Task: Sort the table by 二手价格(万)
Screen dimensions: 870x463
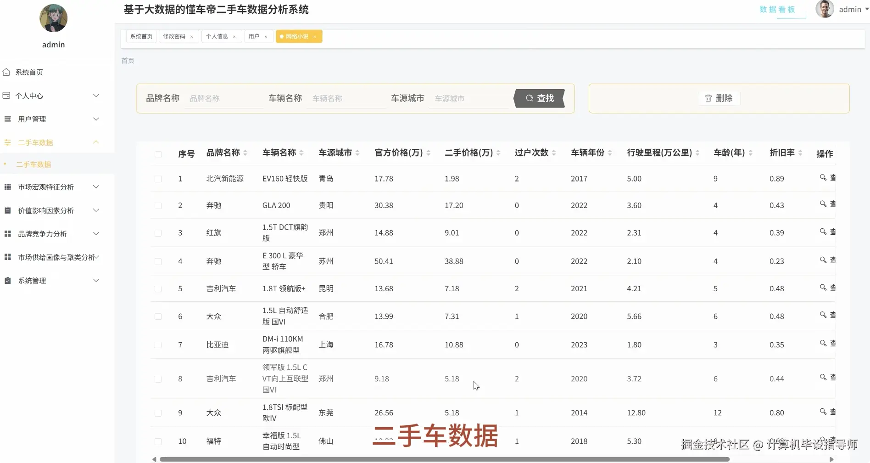Action: pyautogui.click(x=498, y=153)
